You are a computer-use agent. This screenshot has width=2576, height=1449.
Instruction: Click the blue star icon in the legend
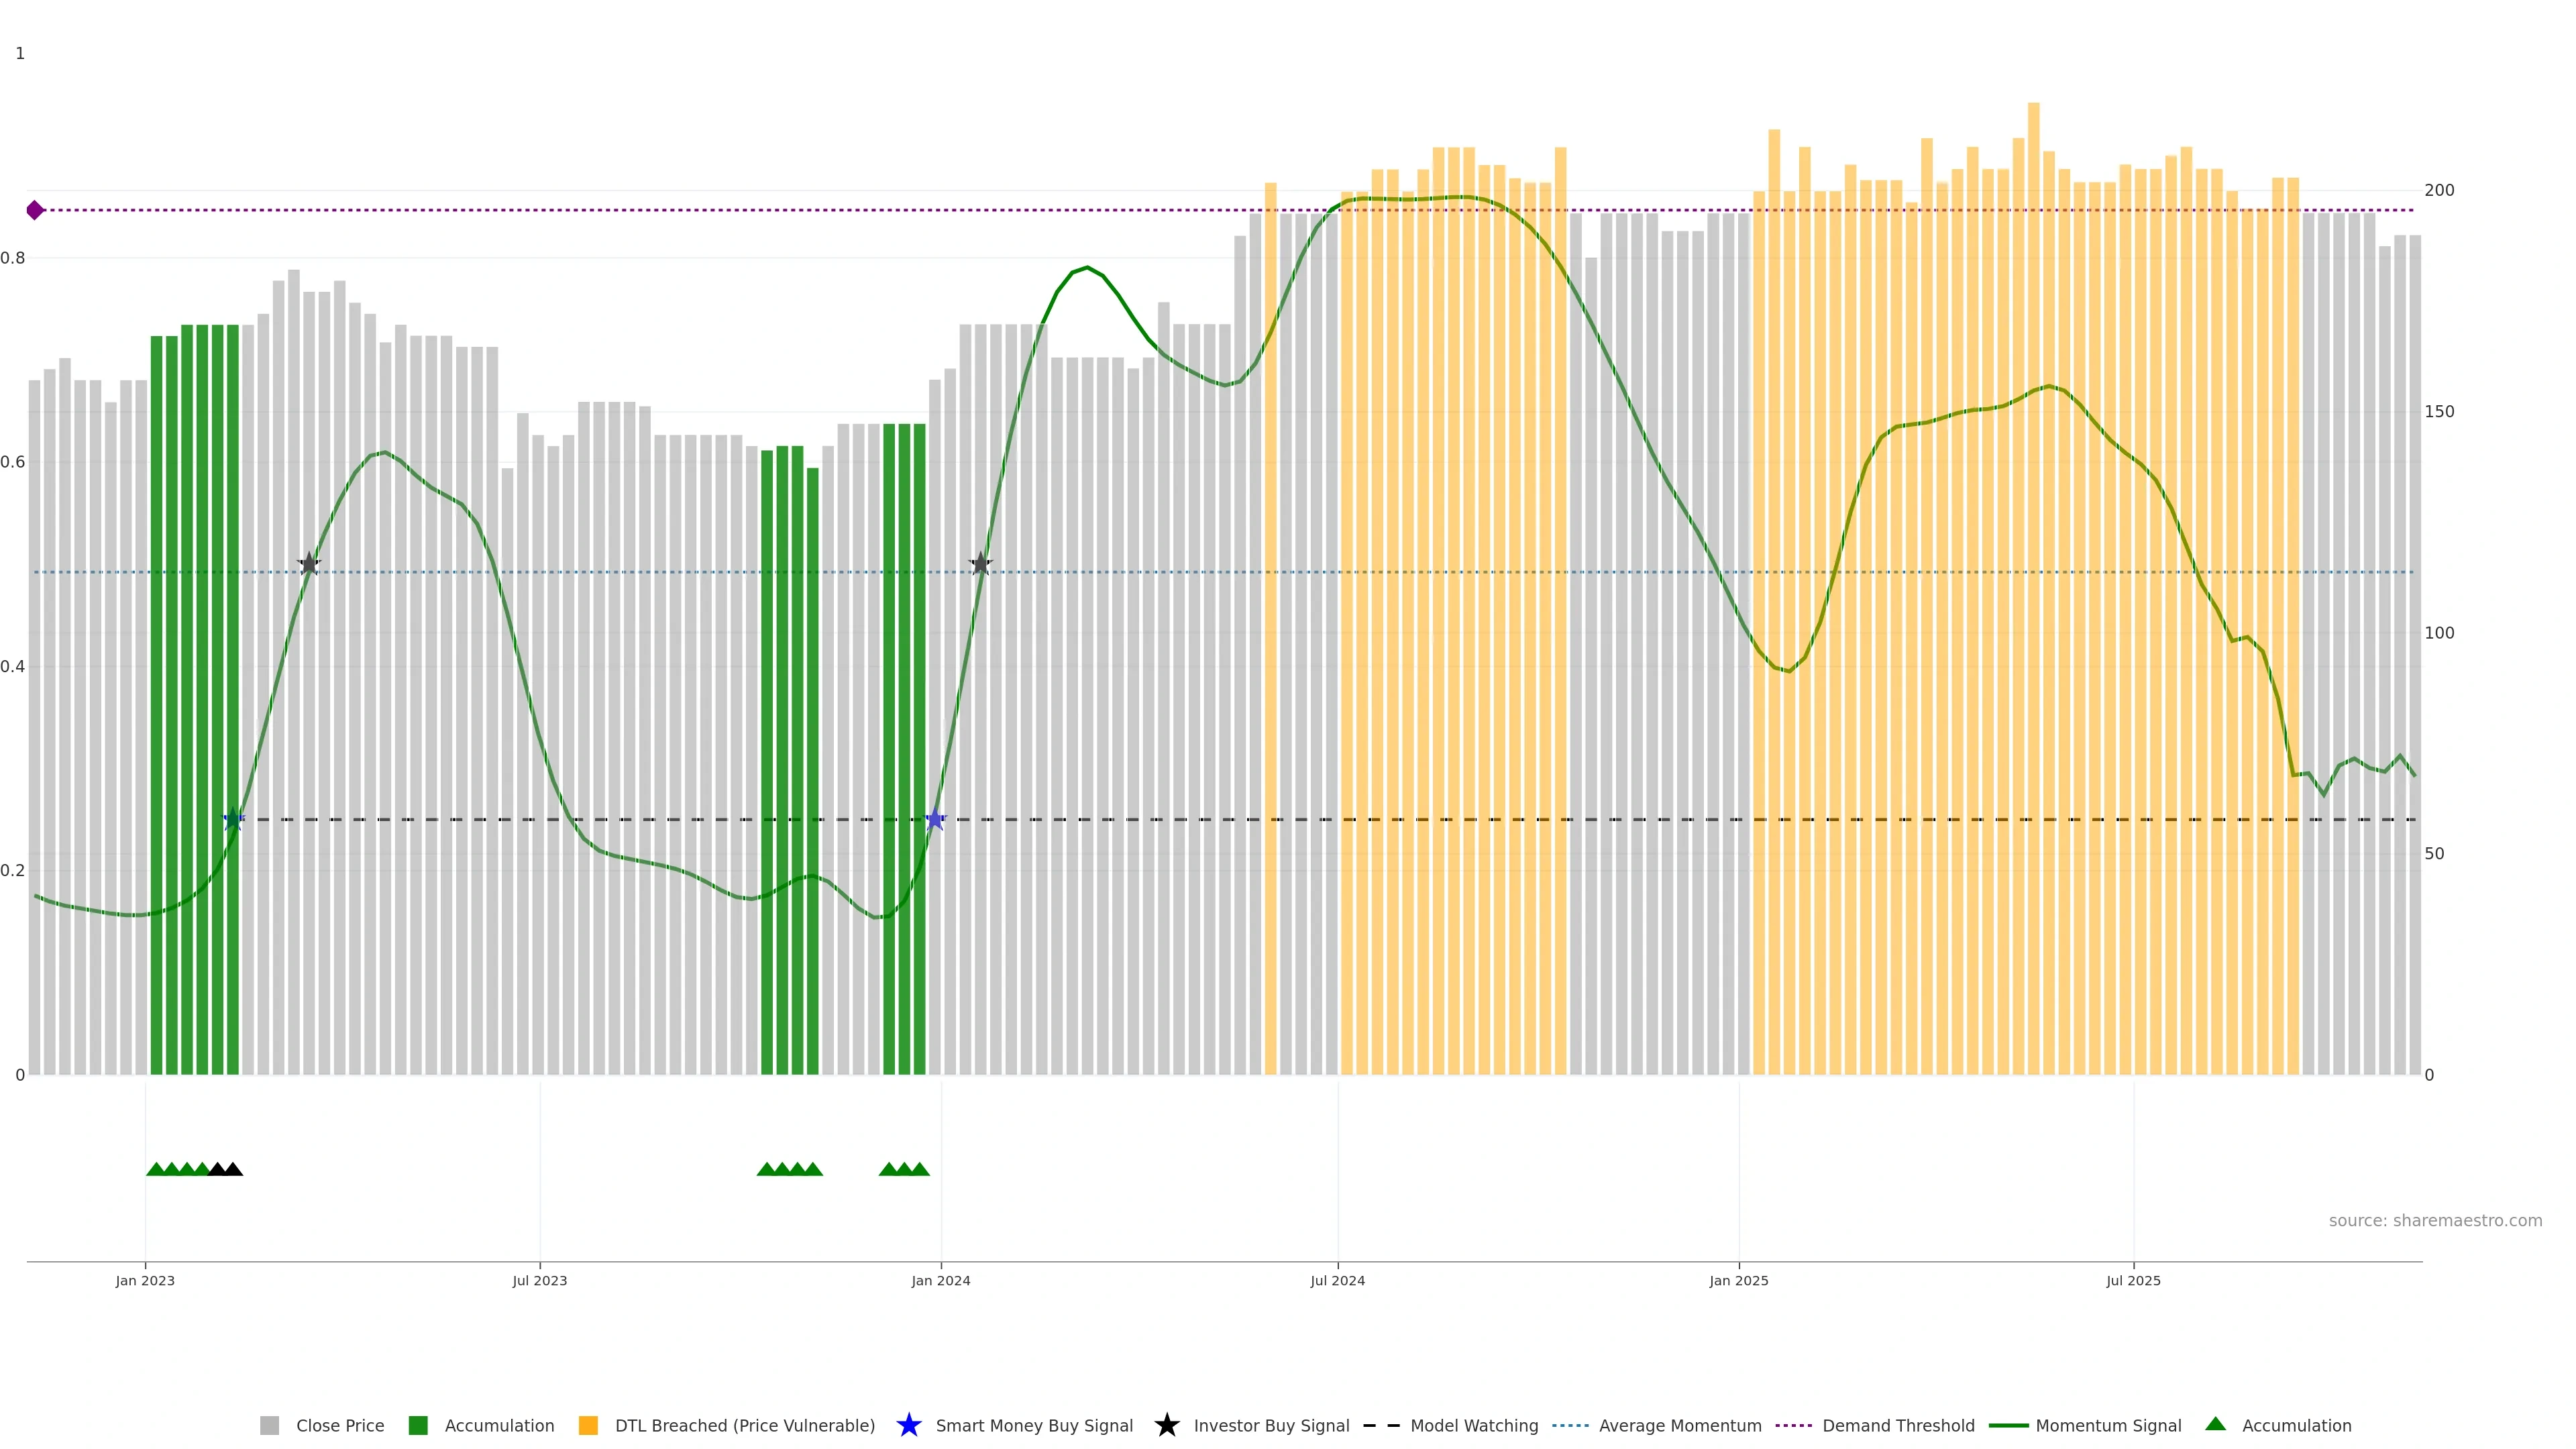908,1425
